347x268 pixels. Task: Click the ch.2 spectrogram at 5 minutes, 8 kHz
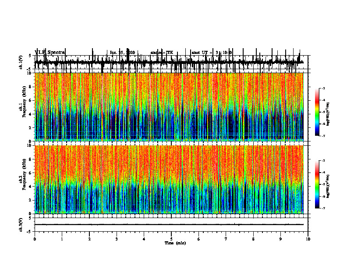coord(171,159)
